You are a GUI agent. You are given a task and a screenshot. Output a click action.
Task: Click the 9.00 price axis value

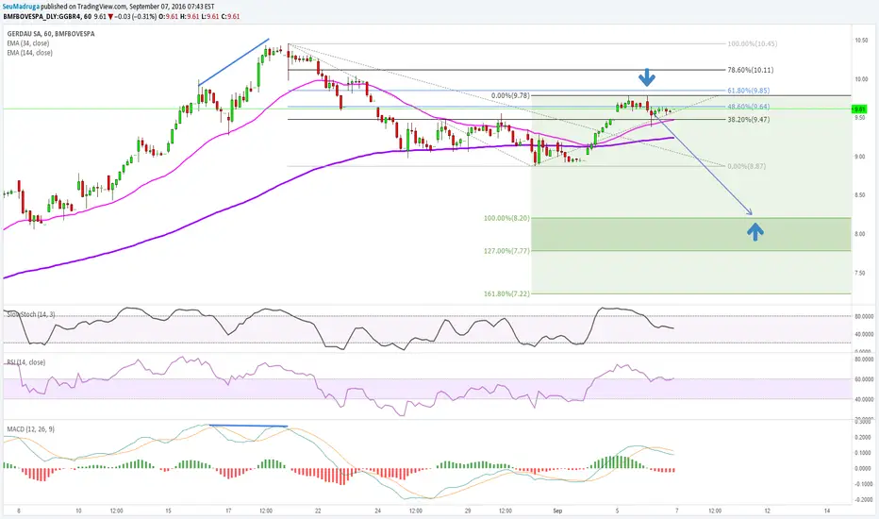coord(860,157)
